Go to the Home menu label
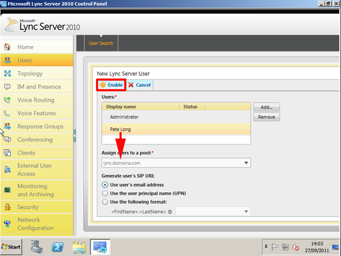 pos(25,47)
